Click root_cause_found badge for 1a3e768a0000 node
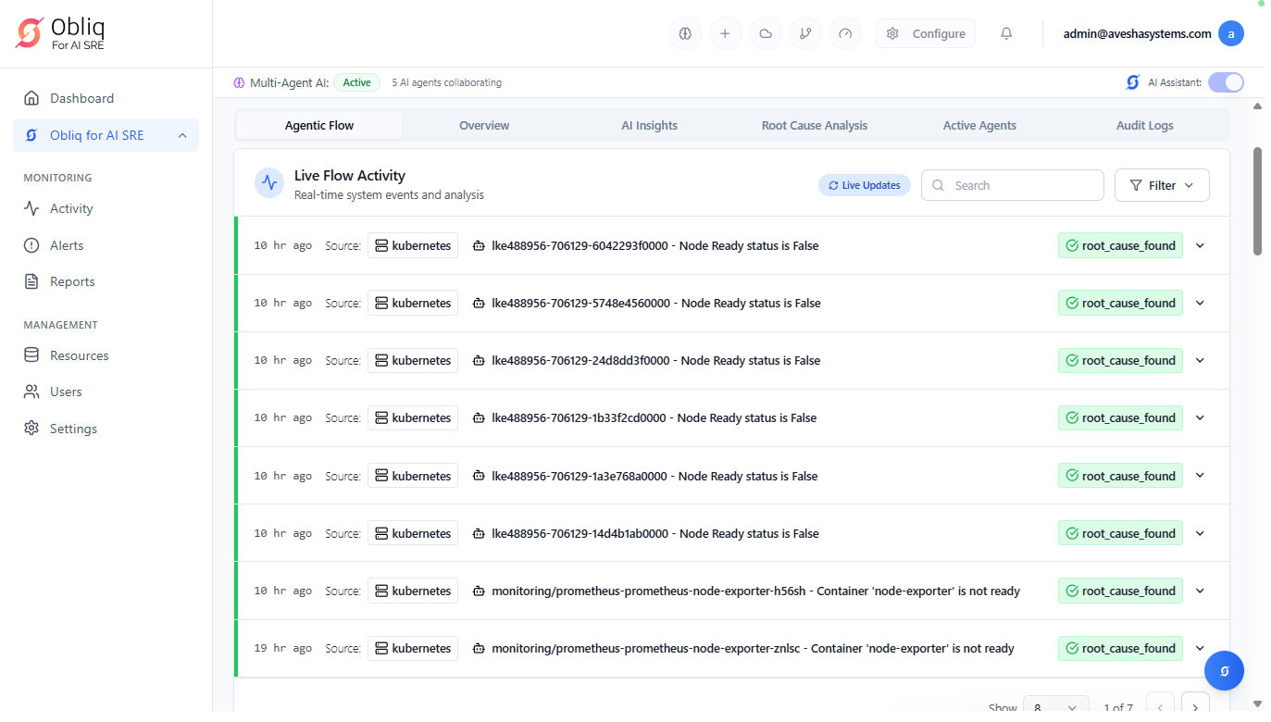Screen dimensions: 1271x722 (x=1120, y=476)
